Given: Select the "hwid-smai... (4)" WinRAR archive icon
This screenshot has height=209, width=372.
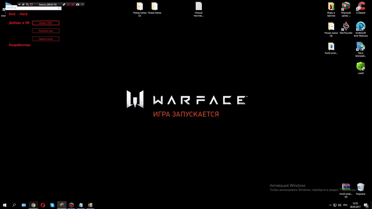Looking at the screenshot, I should click(346, 190).
